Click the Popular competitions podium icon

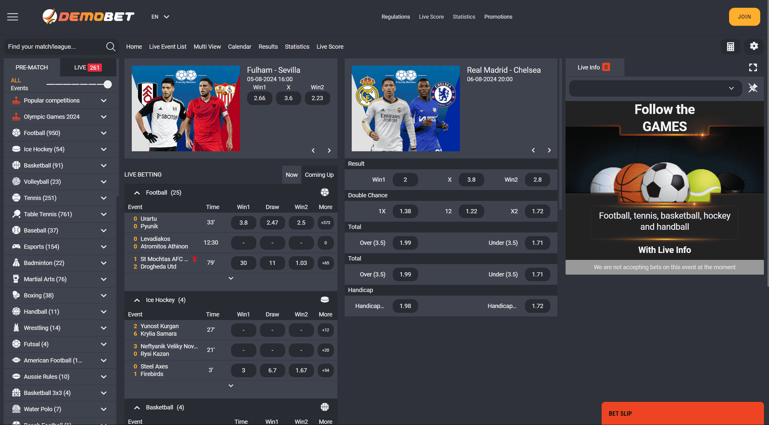click(16, 100)
